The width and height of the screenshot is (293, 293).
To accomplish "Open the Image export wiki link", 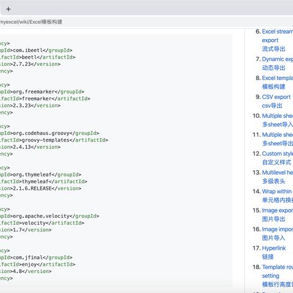I will click(x=278, y=211).
